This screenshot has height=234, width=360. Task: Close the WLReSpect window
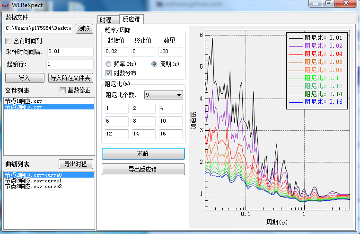point(346,3)
